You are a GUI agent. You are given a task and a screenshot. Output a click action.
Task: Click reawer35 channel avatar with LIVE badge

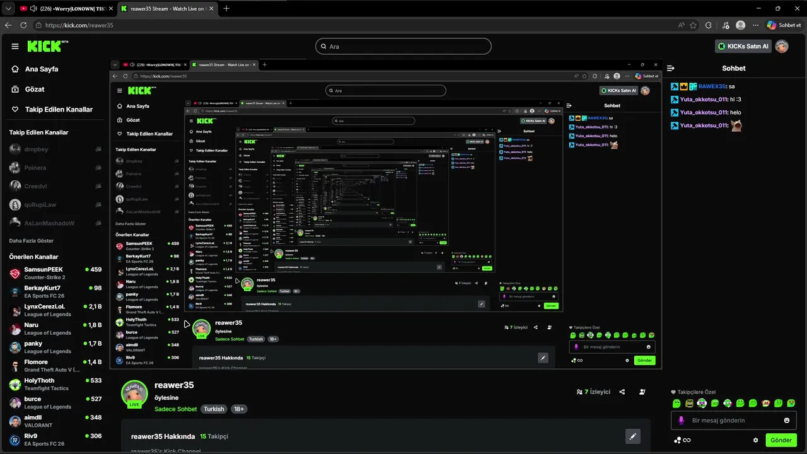(134, 394)
